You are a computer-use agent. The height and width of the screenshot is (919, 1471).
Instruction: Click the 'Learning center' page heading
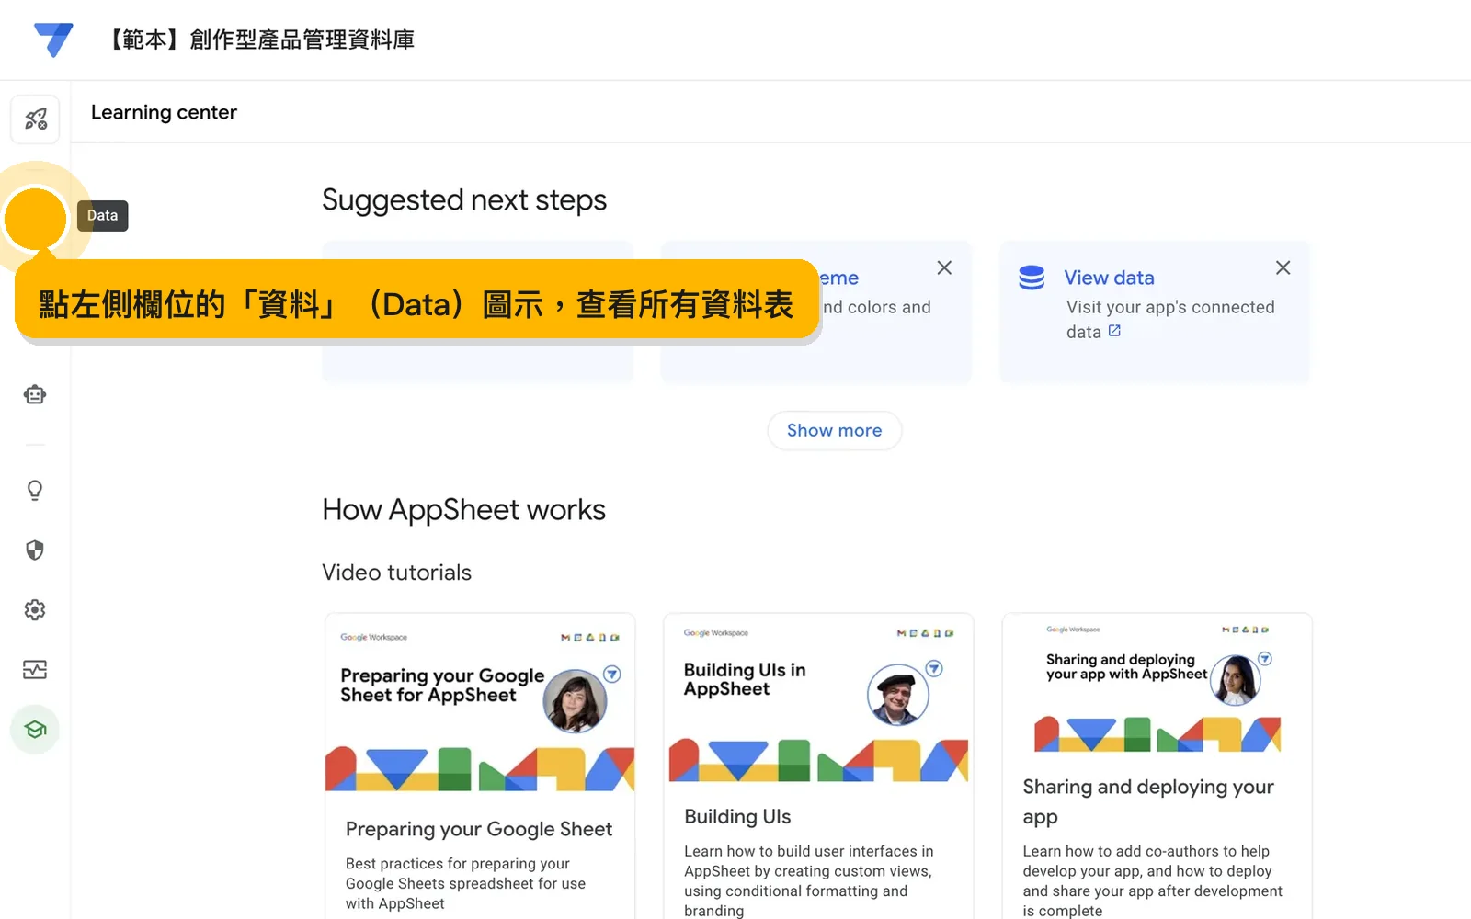click(x=164, y=112)
